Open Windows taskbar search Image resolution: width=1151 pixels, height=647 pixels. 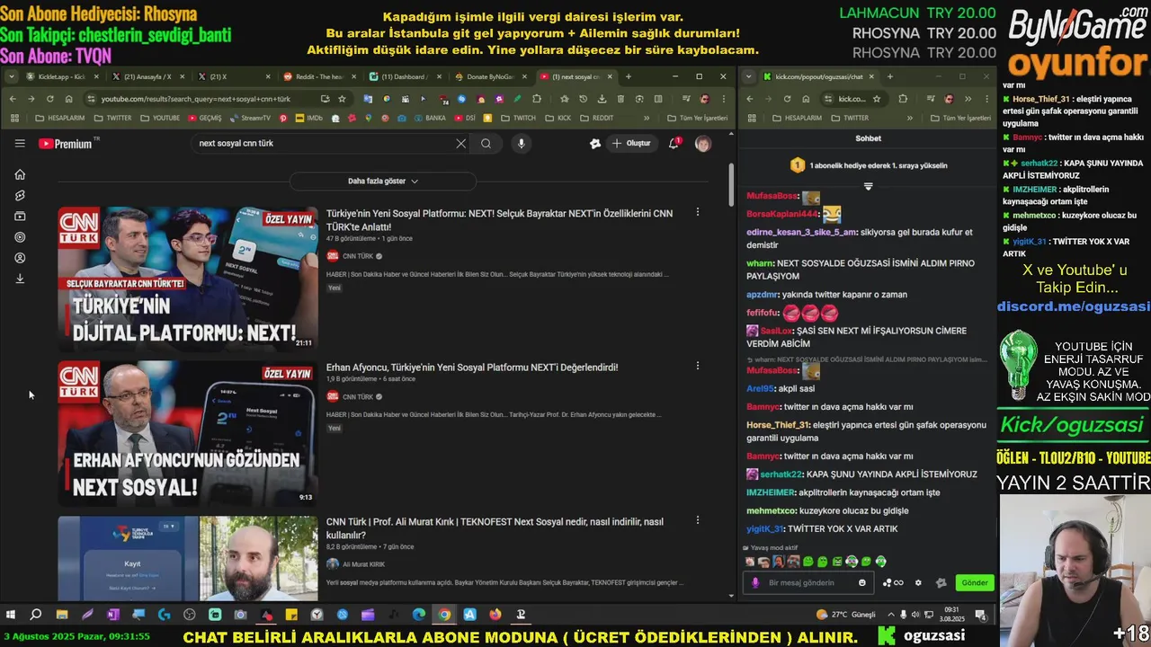pos(36,615)
